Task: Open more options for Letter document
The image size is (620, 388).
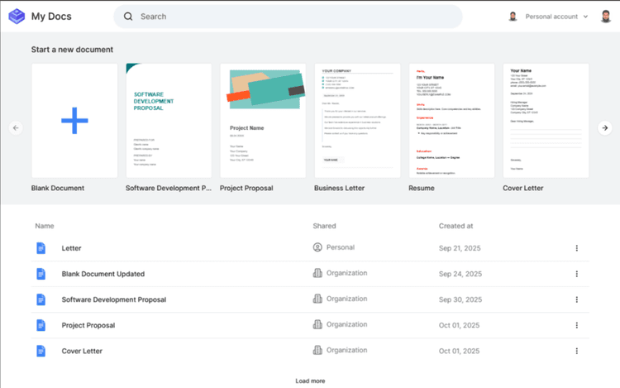Action: point(576,248)
